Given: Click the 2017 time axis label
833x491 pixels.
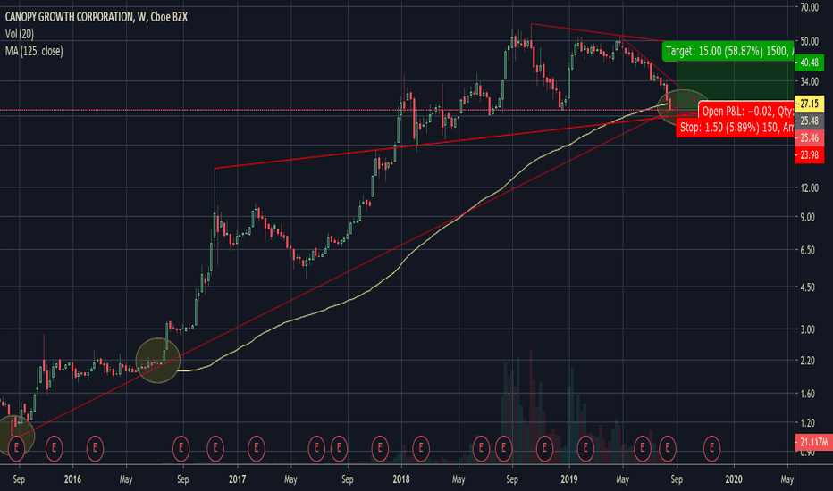Looking at the screenshot, I should pyautogui.click(x=237, y=479).
